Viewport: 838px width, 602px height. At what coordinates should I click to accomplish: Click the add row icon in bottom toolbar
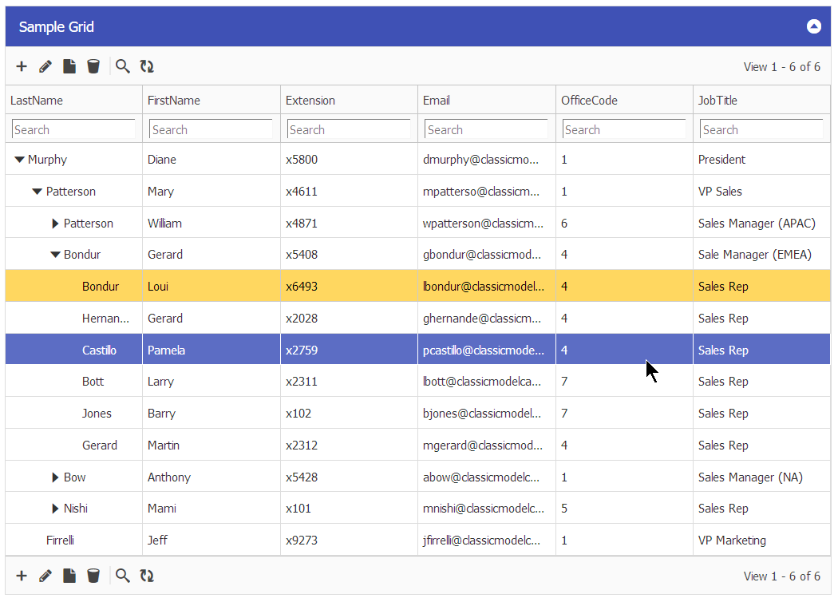click(x=22, y=576)
